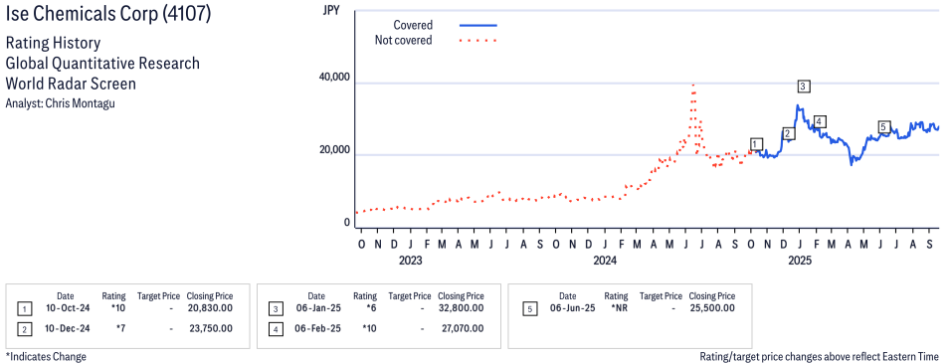Click chart marker number 5

883,126
